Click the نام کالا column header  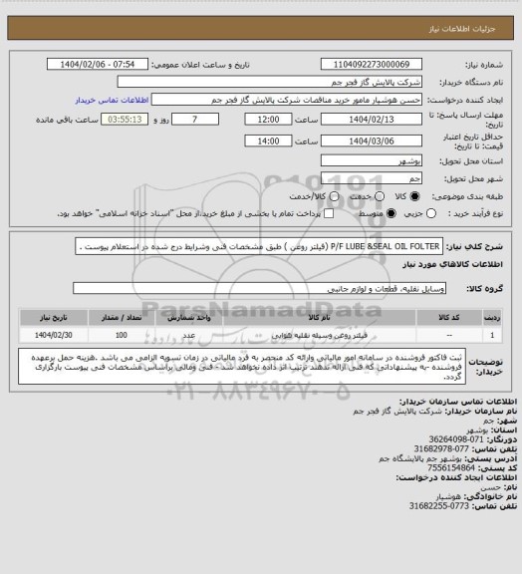point(319,318)
